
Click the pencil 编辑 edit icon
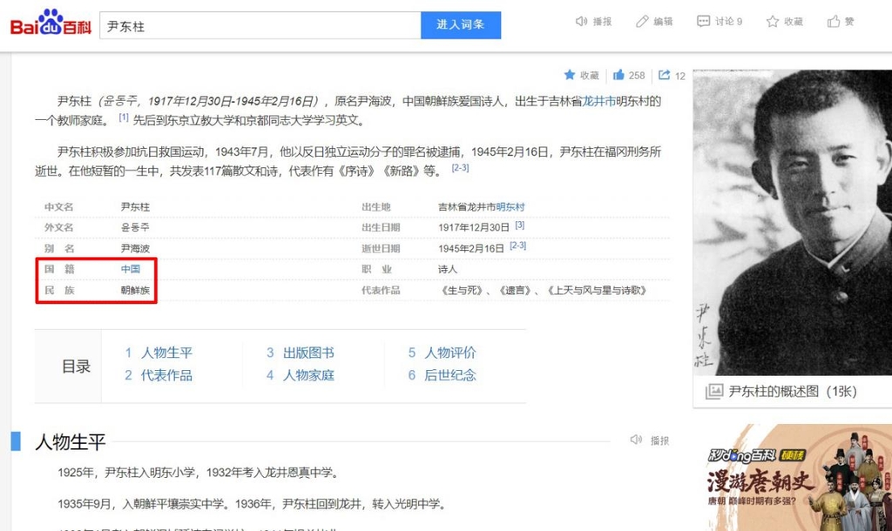coord(643,22)
